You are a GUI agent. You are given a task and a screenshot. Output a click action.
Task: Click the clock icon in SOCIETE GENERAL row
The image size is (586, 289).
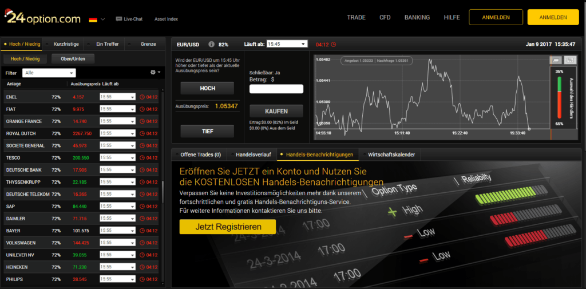[x=142, y=146]
